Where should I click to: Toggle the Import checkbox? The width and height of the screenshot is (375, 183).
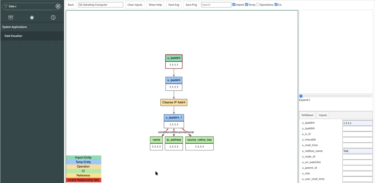pyautogui.click(x=234, y=5)
